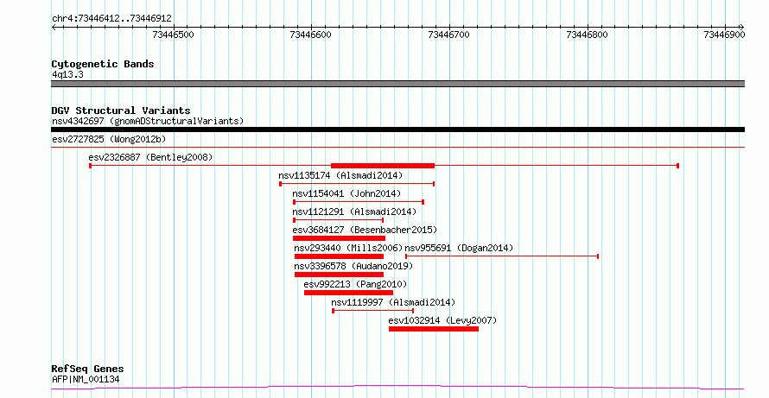The height and width of the screenshot is (398, 769).
Task: Open the esv992213 (Pang2010) label
Action: pyautogui.click(x=355, y=284)
